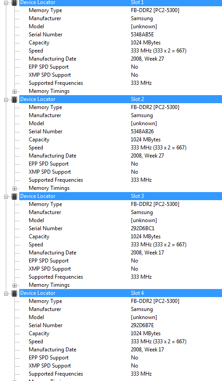The width and height of the screenshot is (222, 381).
Task: Click memory chip icon for Slot 1
Action: click(x=14, y=3)
